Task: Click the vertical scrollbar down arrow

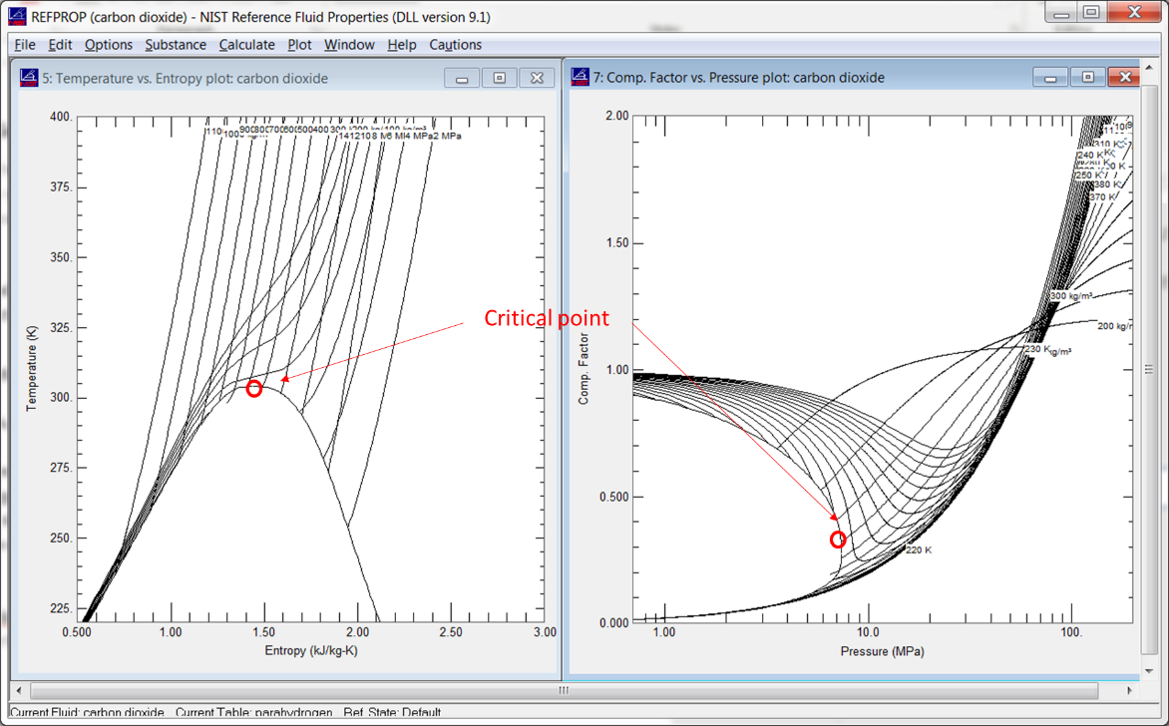Action: (x=1149, y=669)
